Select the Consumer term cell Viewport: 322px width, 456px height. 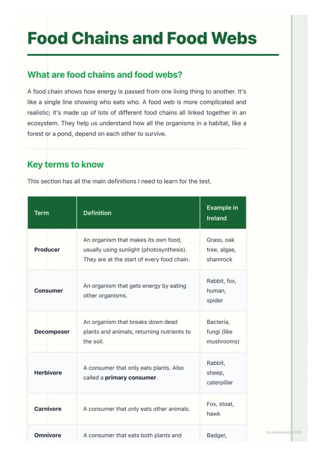tap(49, 291)
